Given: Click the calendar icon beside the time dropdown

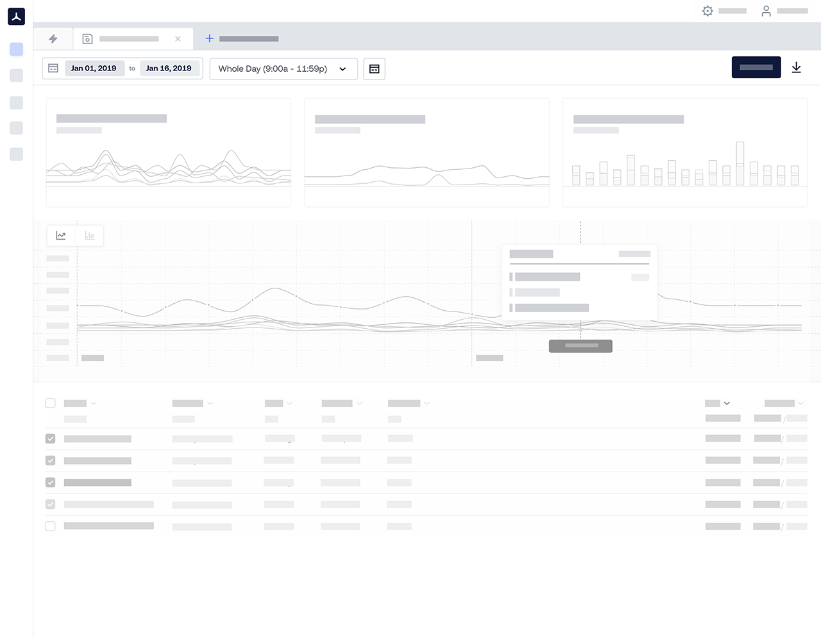Looking at the screenshot, I should 374,69.
